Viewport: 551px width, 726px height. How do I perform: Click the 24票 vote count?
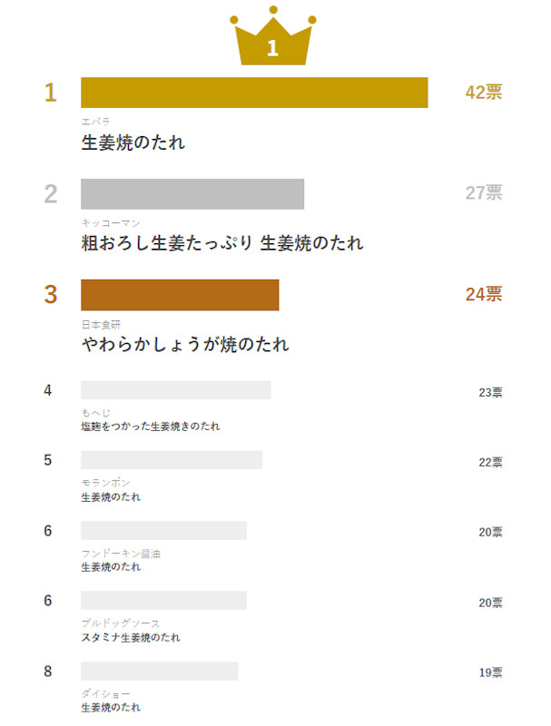(x=484, y=294)
